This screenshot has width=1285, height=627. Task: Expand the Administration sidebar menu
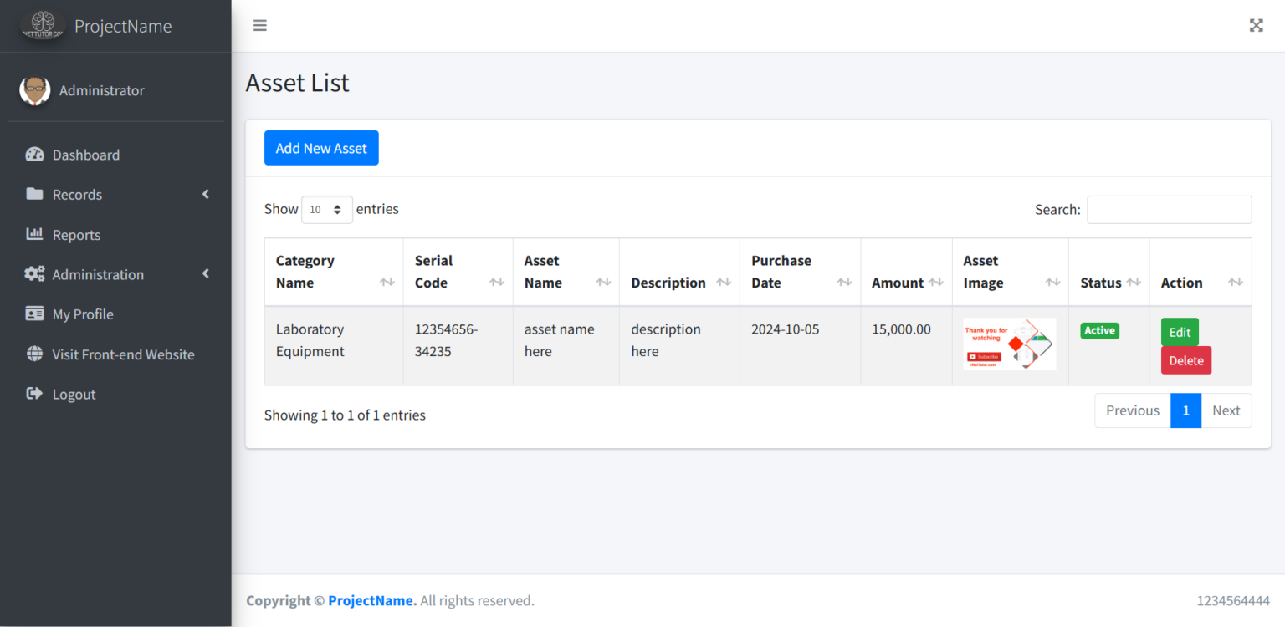tap(98, 274)
